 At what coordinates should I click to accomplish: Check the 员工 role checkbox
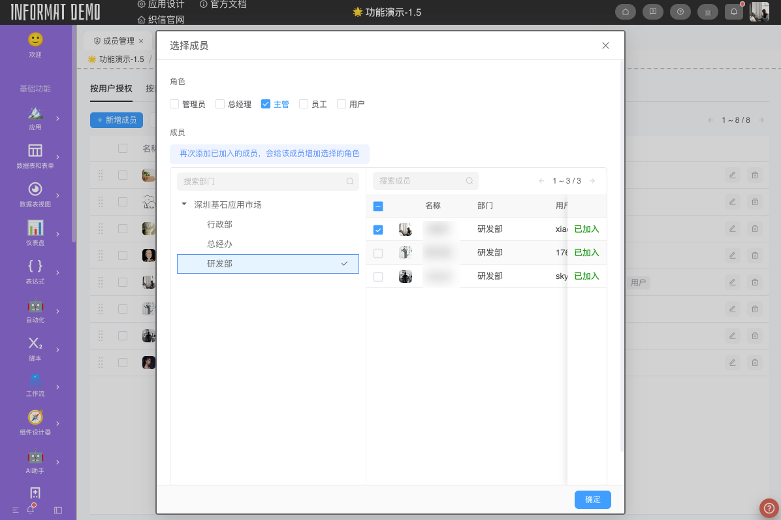[303, 103]
